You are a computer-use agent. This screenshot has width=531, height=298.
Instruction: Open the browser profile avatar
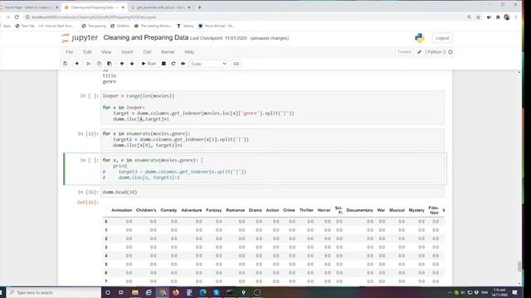tap(507, 17)
